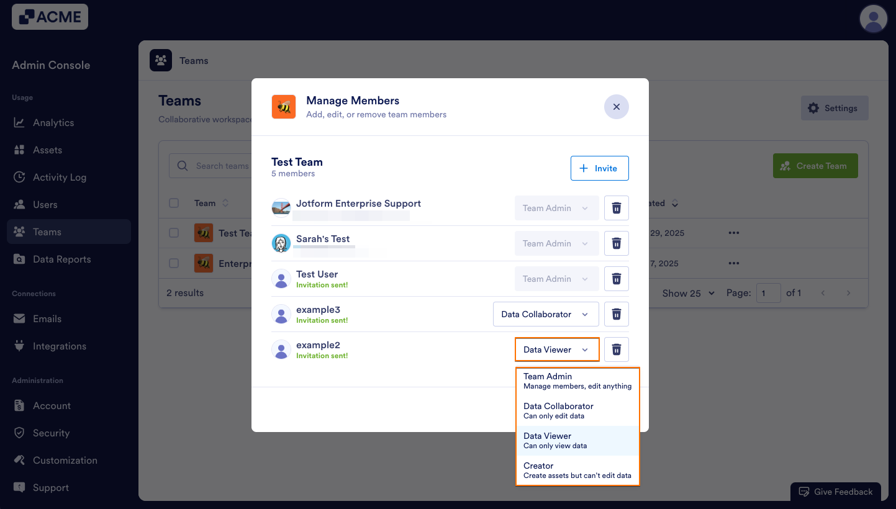896x509 pixels.
Task: Select the checkbox on the Enterprise team row
Action: coord(173,263)
